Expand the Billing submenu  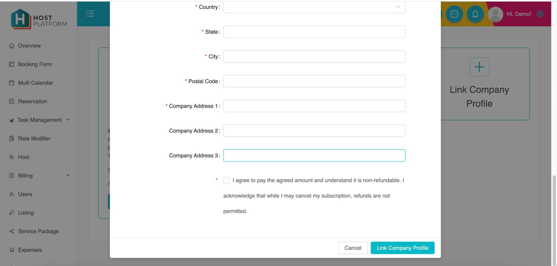pyautogui.click(x=68, y=175)
